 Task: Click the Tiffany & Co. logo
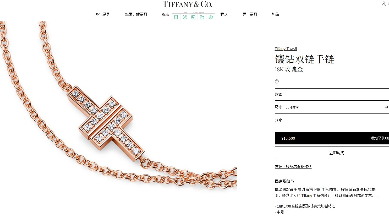click(187, 4)
